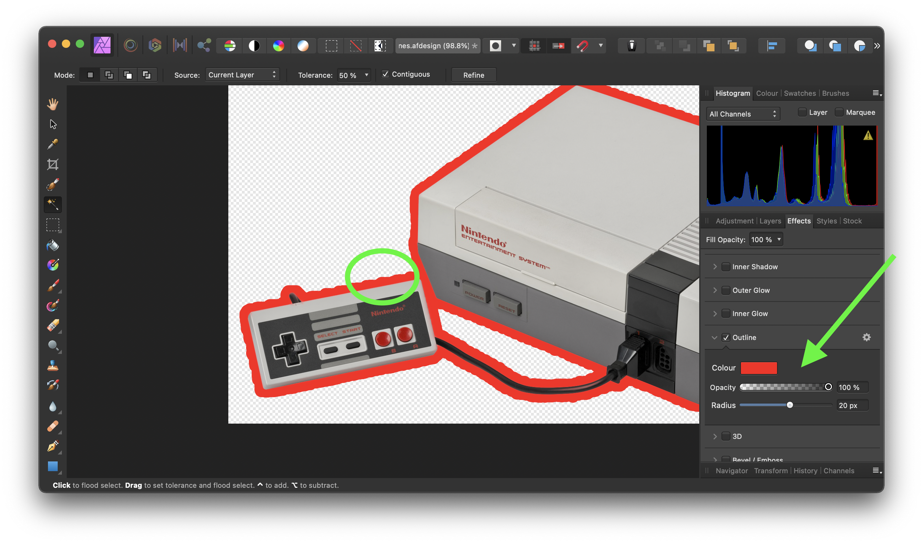Open the Source Current Layer dropdown
The width and height of the screenshot is (923, 544).
click(x=242, y=74)
